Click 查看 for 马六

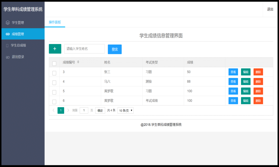(233, 82)
